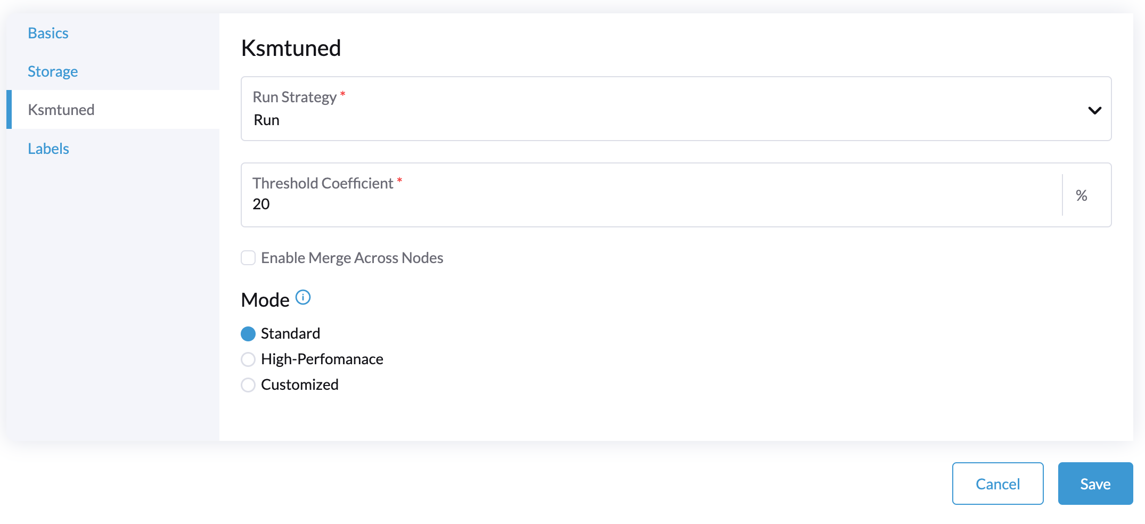Click the Save button
The height and width of the screenshot is (524, 1145).
[x=1095, y=484]
